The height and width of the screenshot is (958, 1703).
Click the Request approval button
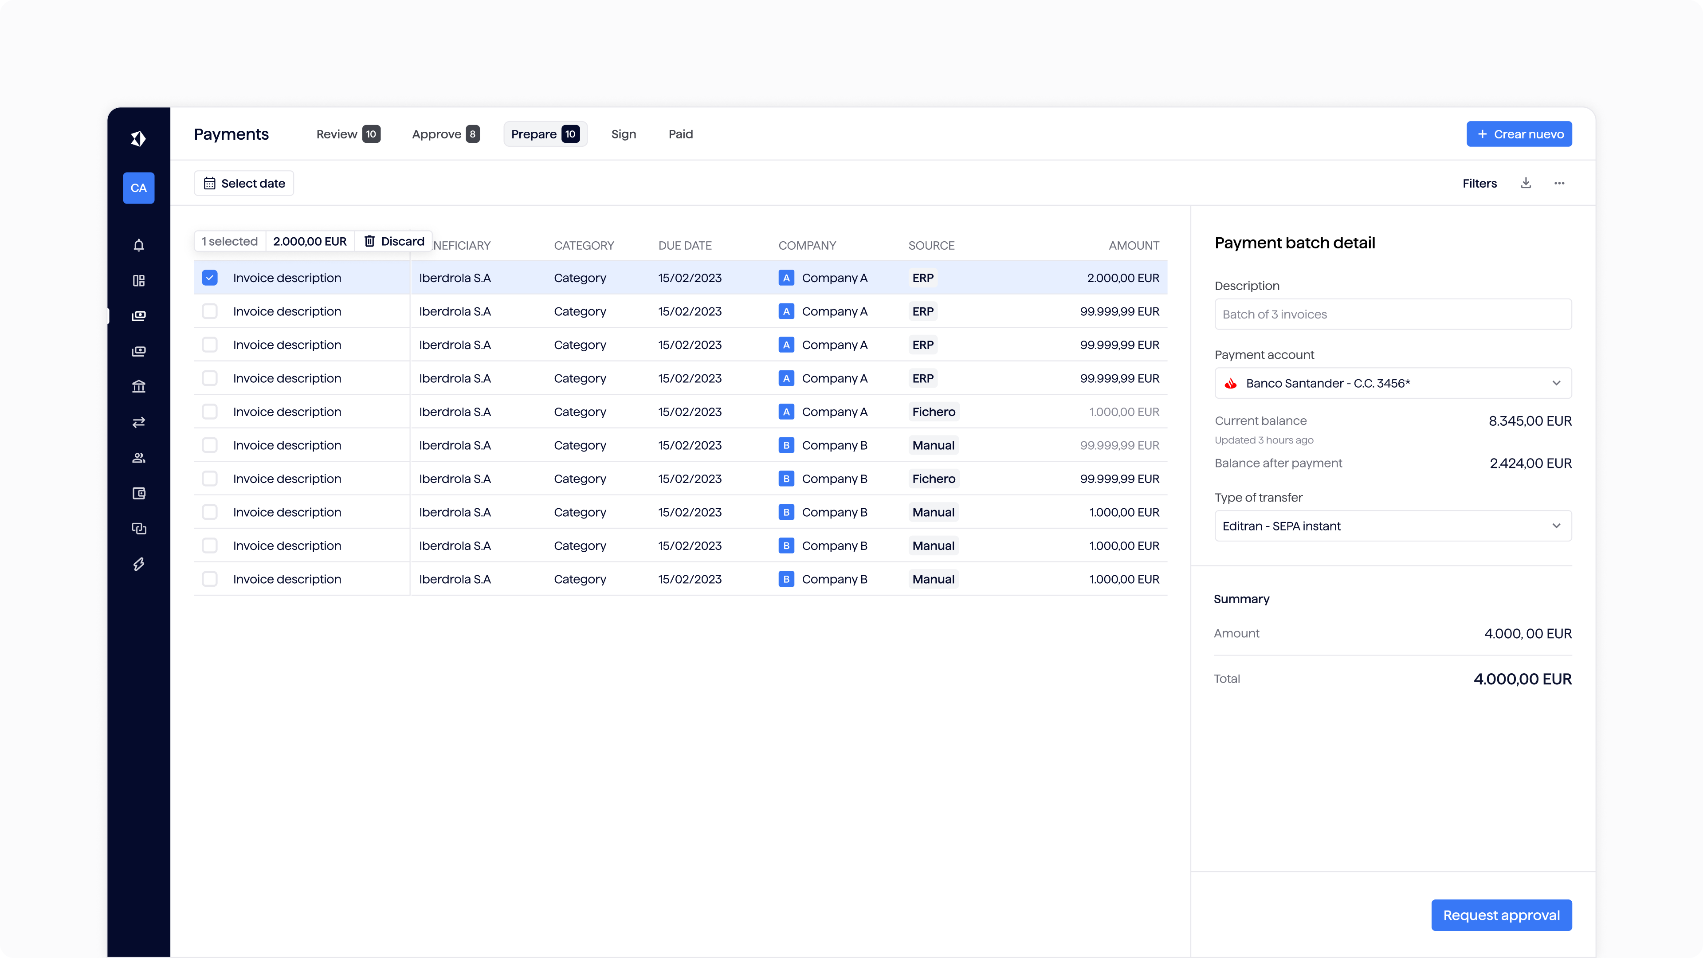coord(1501,915)
